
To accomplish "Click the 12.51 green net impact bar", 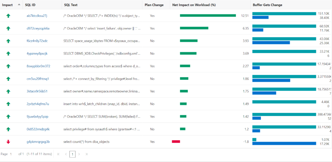I will pos(208,16).
